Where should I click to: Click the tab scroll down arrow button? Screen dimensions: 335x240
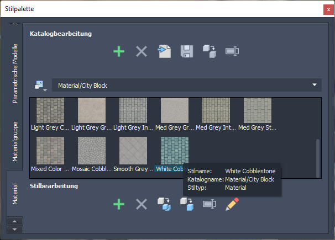14,230
